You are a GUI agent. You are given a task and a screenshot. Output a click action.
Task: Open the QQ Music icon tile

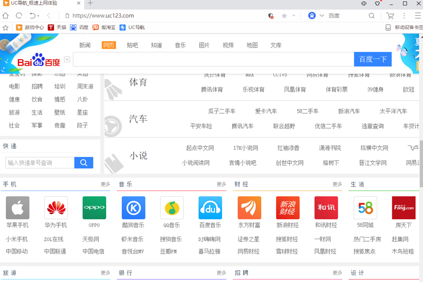(172, 208)
